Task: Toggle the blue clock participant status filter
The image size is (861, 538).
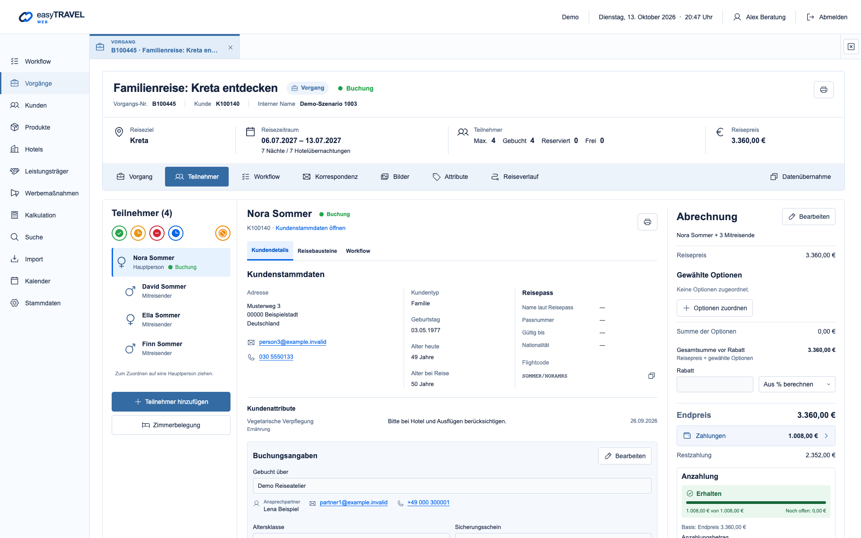Action: coord(176,233)
